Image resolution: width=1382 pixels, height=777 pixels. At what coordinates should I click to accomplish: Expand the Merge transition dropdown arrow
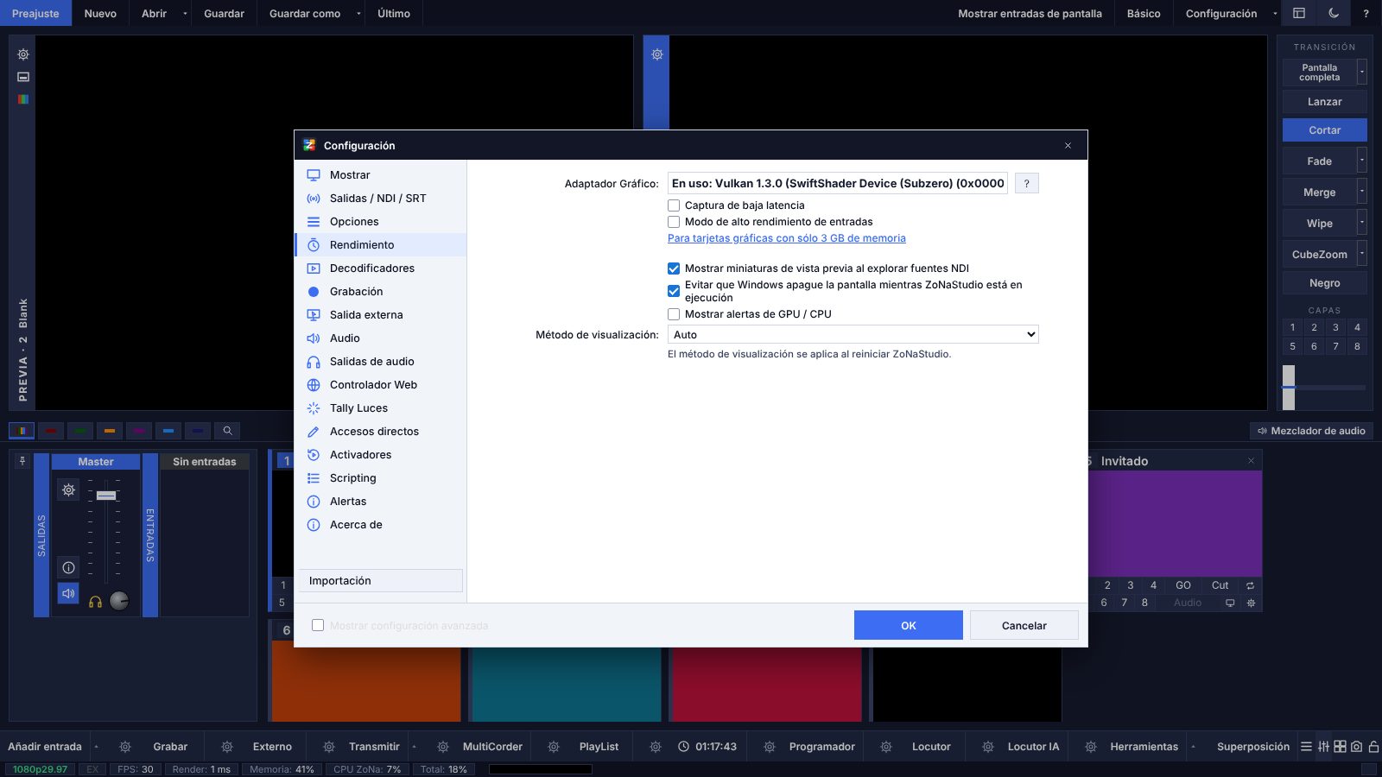click(1362, 192)
